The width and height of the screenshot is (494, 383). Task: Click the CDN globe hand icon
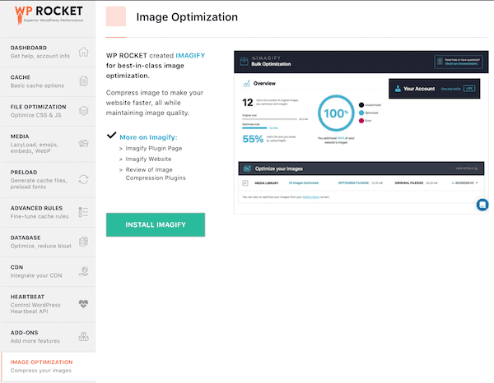(x=83, y=271)
